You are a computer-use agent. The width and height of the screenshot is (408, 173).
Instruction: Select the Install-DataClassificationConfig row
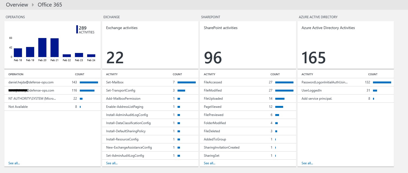coord(150,123)
